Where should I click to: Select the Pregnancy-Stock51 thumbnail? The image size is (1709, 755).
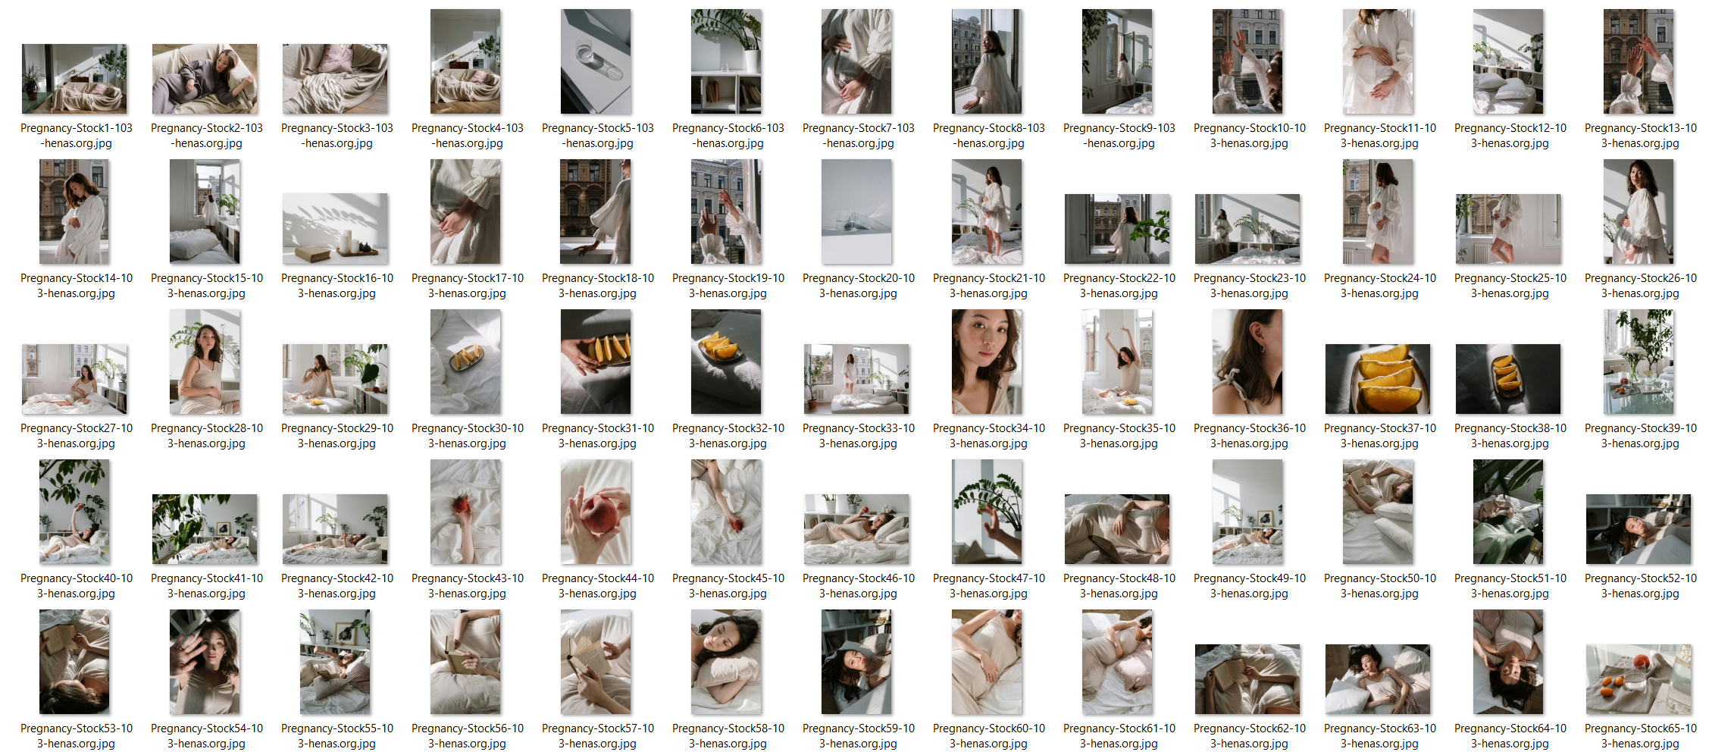1508,512
